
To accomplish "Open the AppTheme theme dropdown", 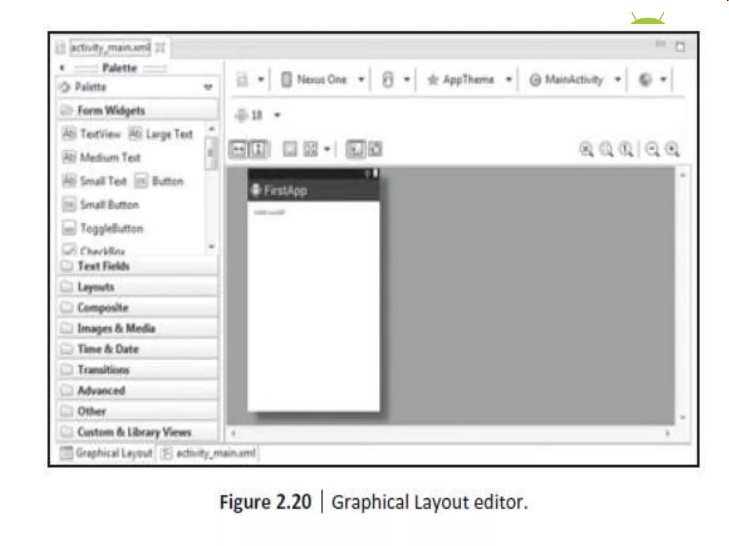I will pos(509,79).
